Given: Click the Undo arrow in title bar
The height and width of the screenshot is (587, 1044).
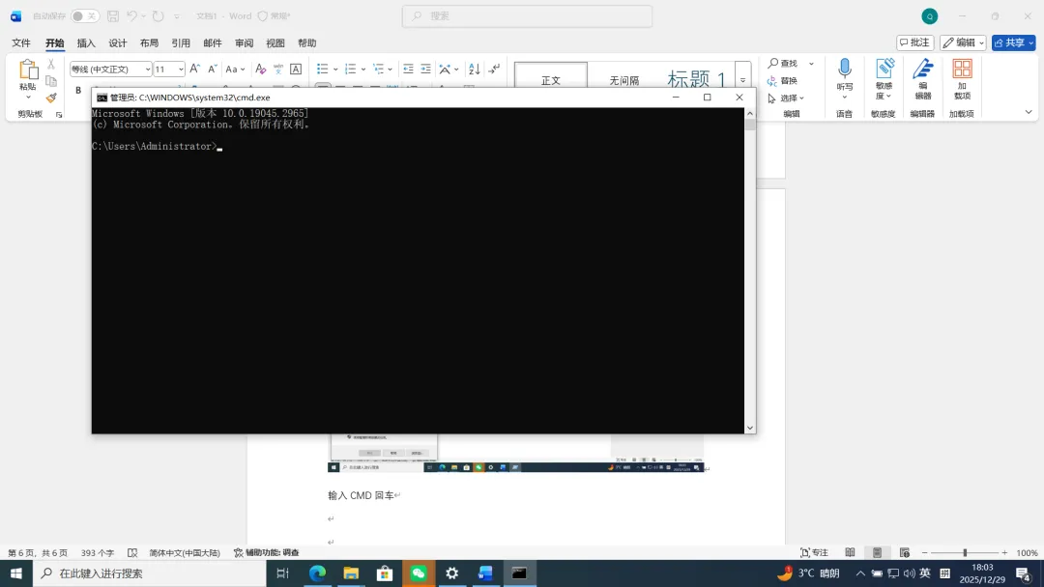Looking at the screenshot, I should [131, 16].
